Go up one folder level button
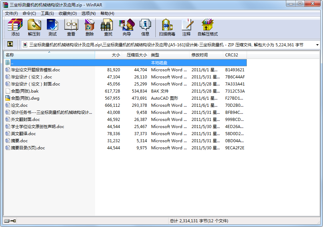This screenshot has height=227, width=323. [x=10, y=44]
